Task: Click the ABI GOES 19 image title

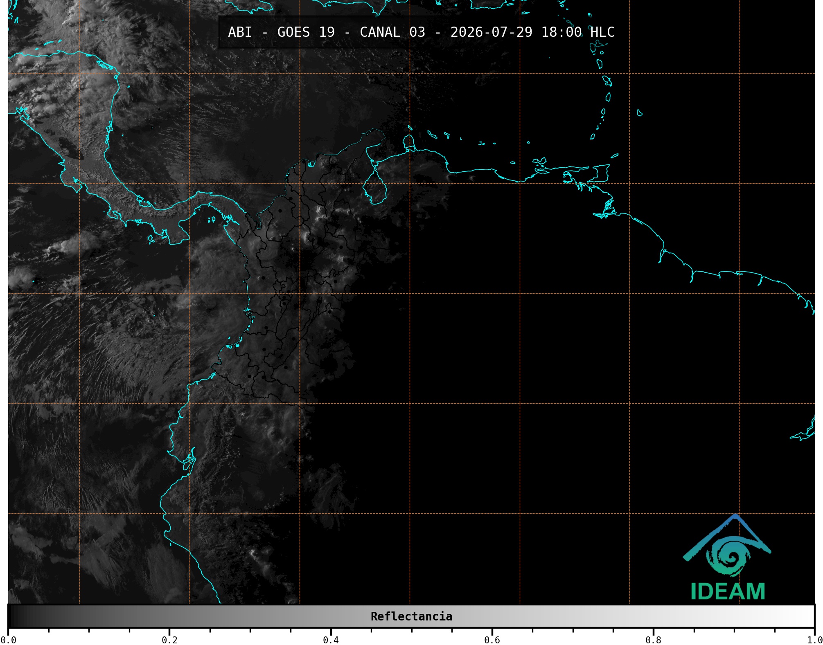Action: click(421, 32)
